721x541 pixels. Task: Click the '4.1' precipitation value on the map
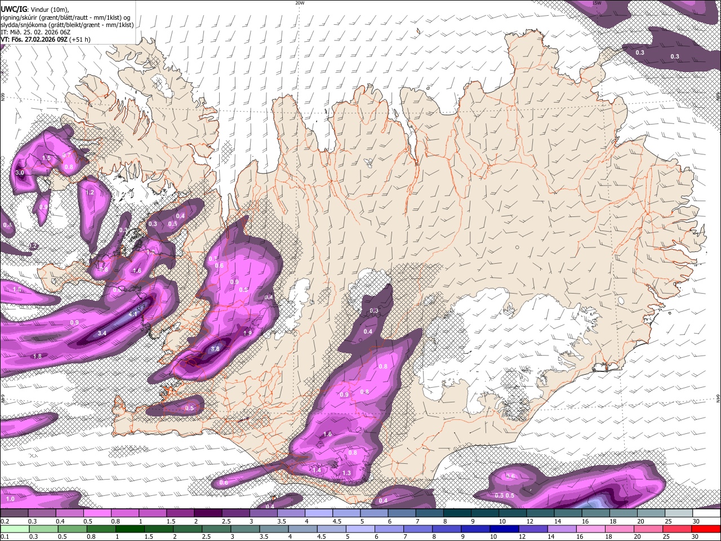[x=133, y=314]
